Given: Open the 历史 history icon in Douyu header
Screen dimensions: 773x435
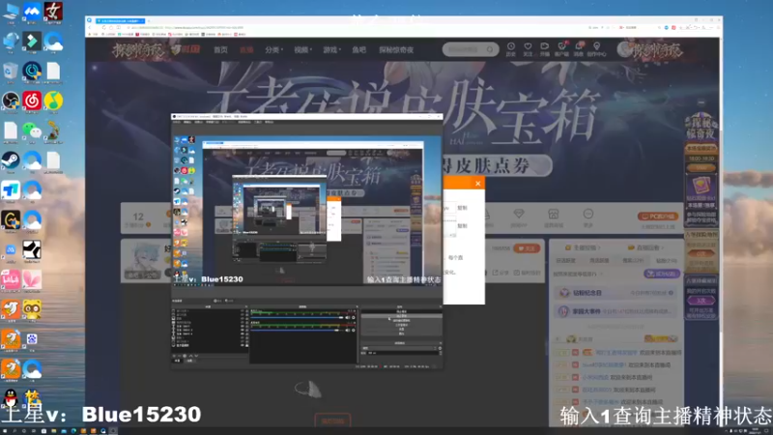Looking at the screenshot, I should [511, 49].
